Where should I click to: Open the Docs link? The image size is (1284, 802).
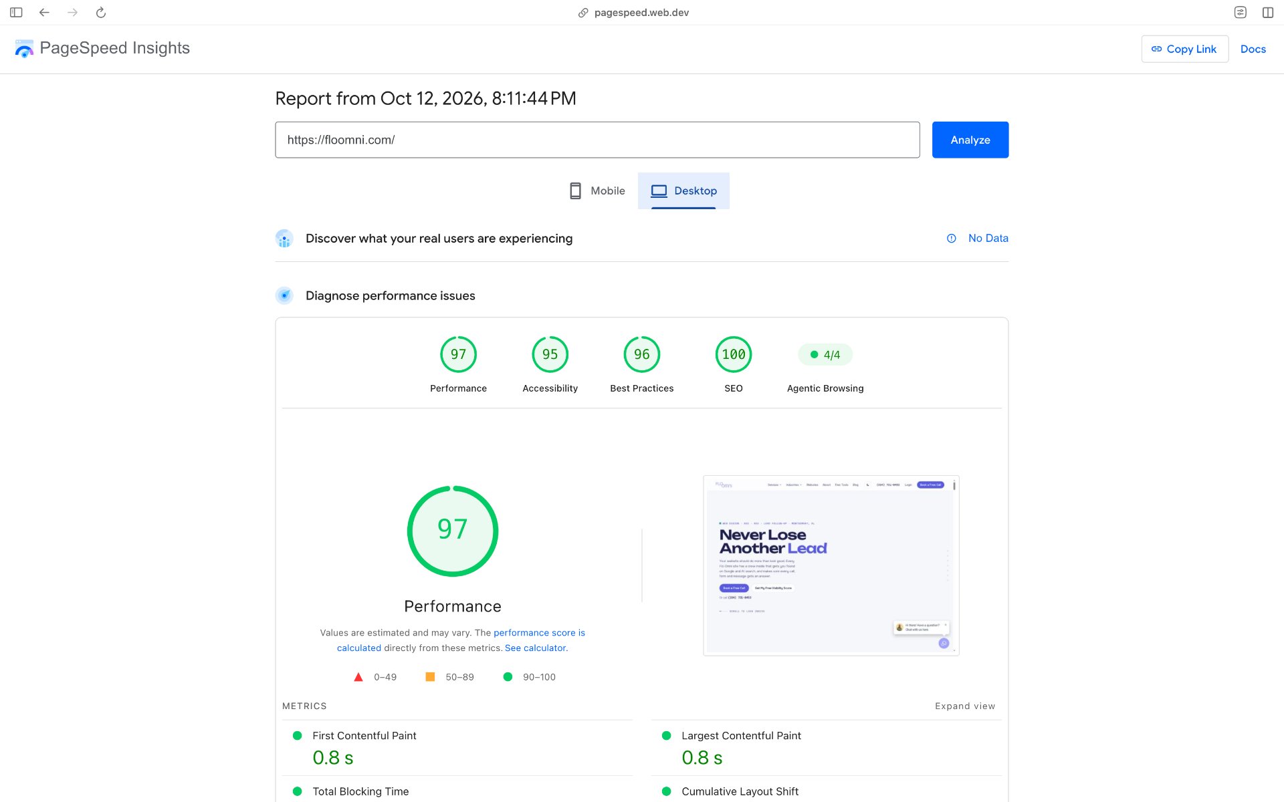point(1253,49)
